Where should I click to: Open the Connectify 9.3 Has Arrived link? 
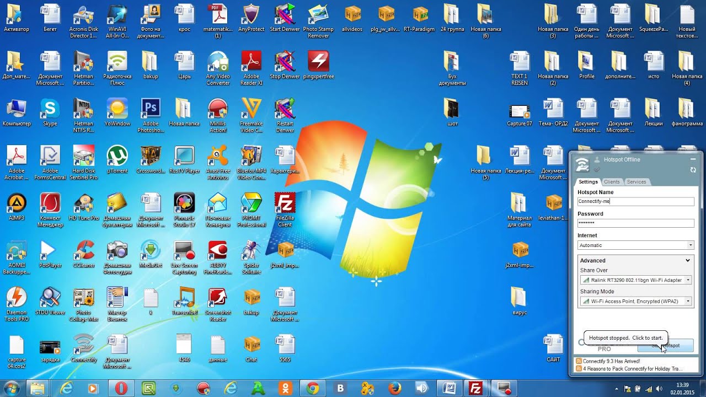[611, 361]
